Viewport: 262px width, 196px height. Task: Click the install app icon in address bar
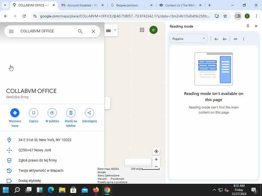(x=217, y=16)
